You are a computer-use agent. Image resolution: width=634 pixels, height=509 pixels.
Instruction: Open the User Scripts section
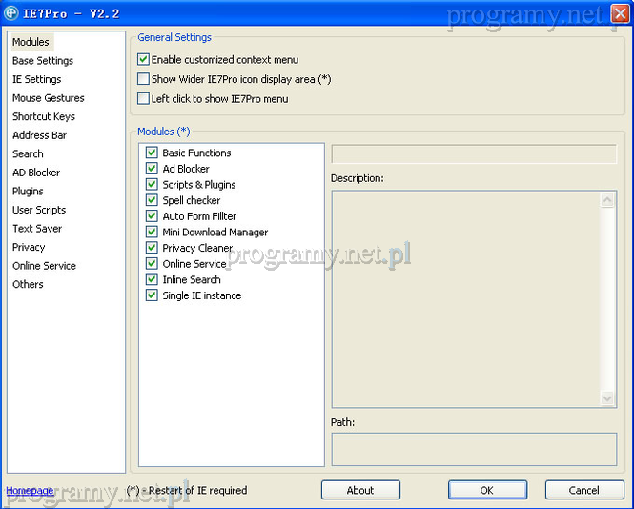pos(39,210)
